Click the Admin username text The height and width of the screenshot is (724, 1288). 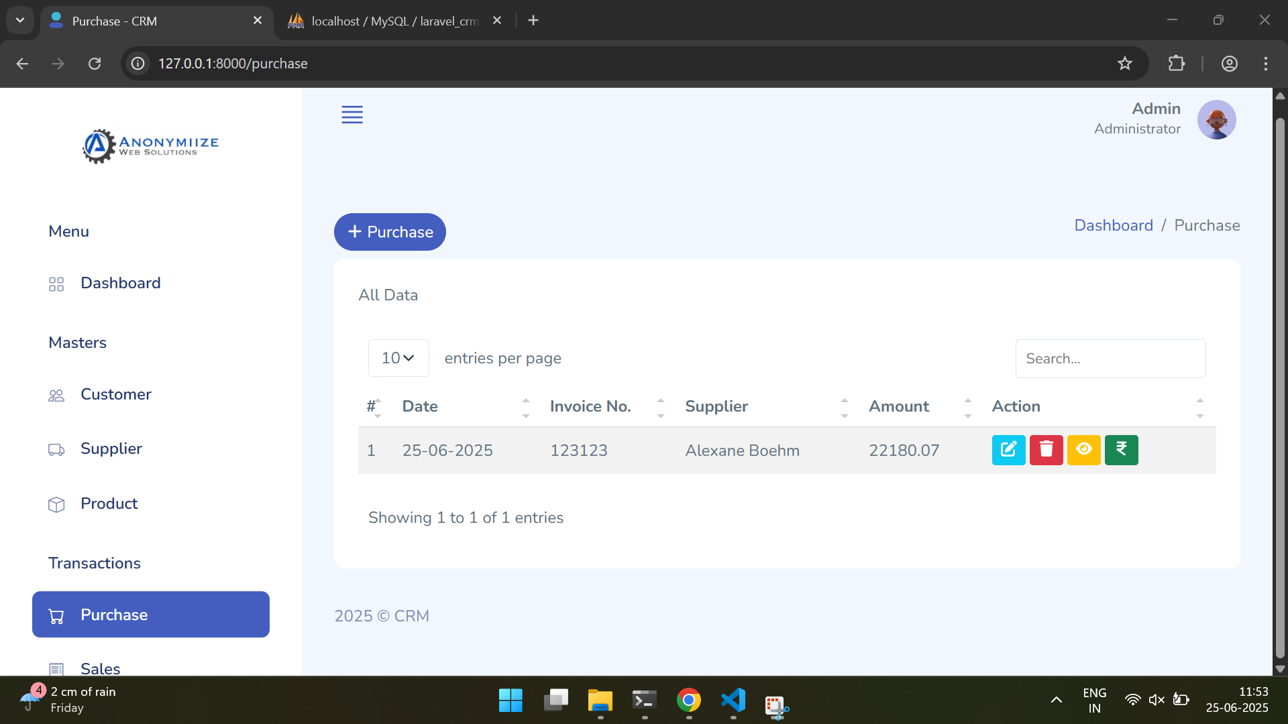[x=1156, y=109]
